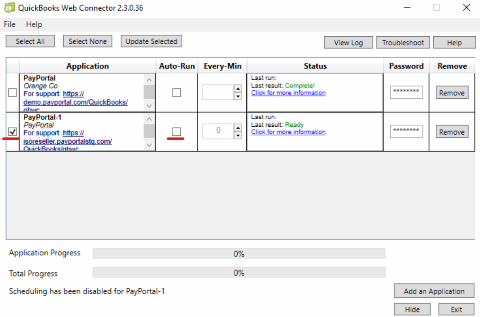Click the Hide button
The image size is (480, 317).
(x=412, y=309)
